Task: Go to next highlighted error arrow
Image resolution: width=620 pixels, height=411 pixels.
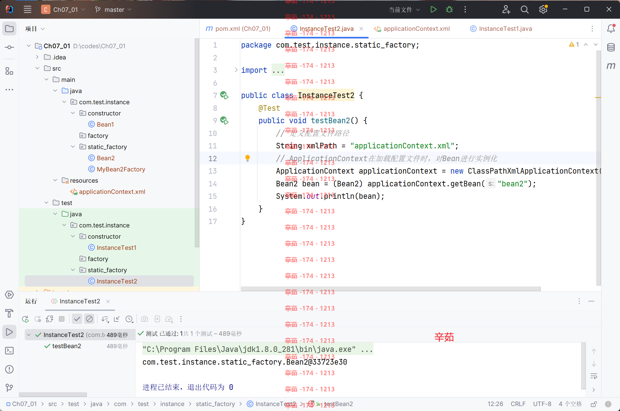Action: click(596, 44)
